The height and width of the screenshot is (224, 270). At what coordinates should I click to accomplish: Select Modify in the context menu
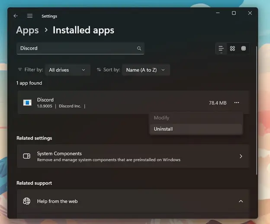pyautogui.click(x=161, y=118)
